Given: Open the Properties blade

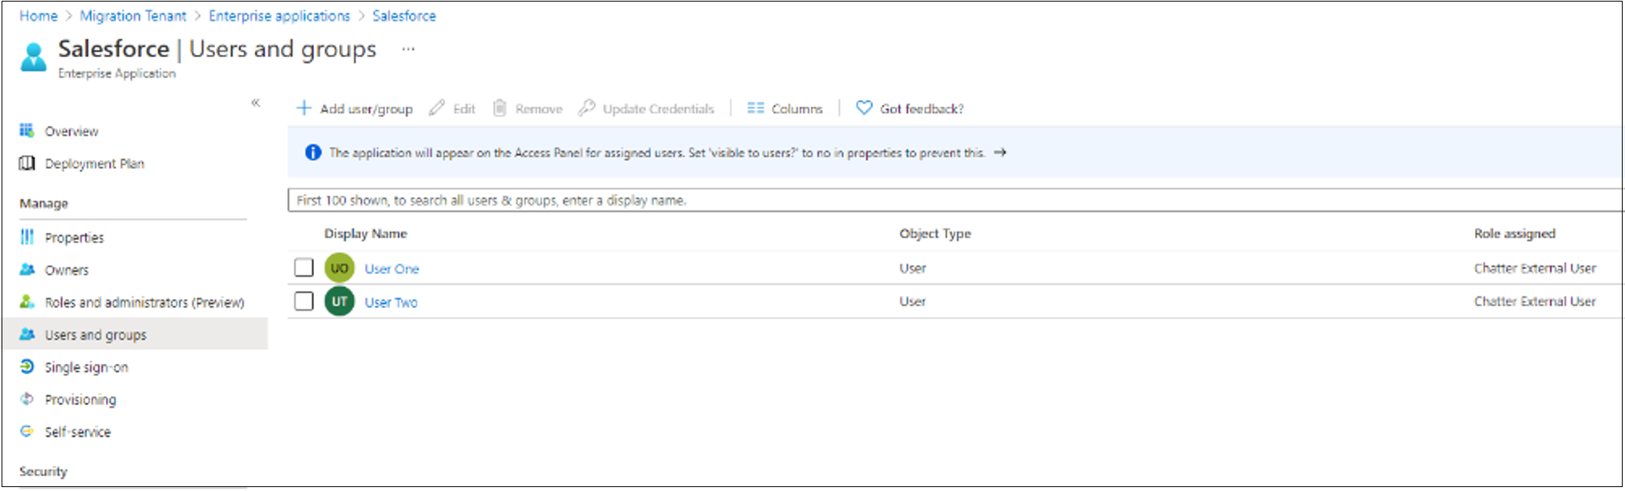Looking at the screenshot, I should 74,237.
